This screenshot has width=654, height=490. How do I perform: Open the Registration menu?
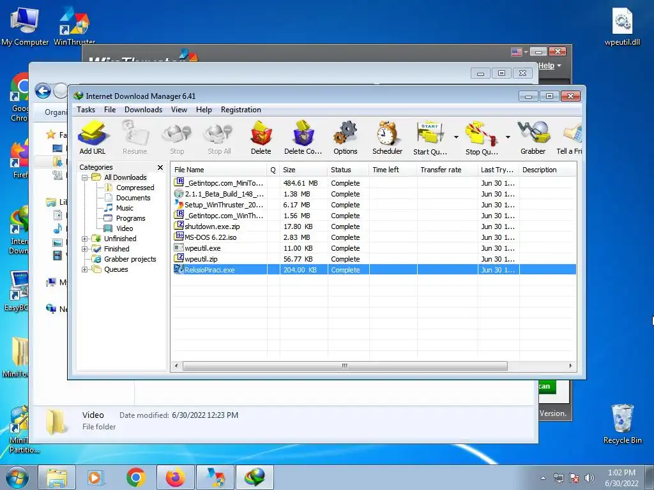pos(241,110)
